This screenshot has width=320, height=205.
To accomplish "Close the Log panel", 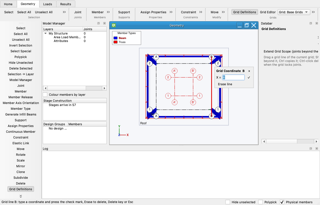I will (317, 148).
